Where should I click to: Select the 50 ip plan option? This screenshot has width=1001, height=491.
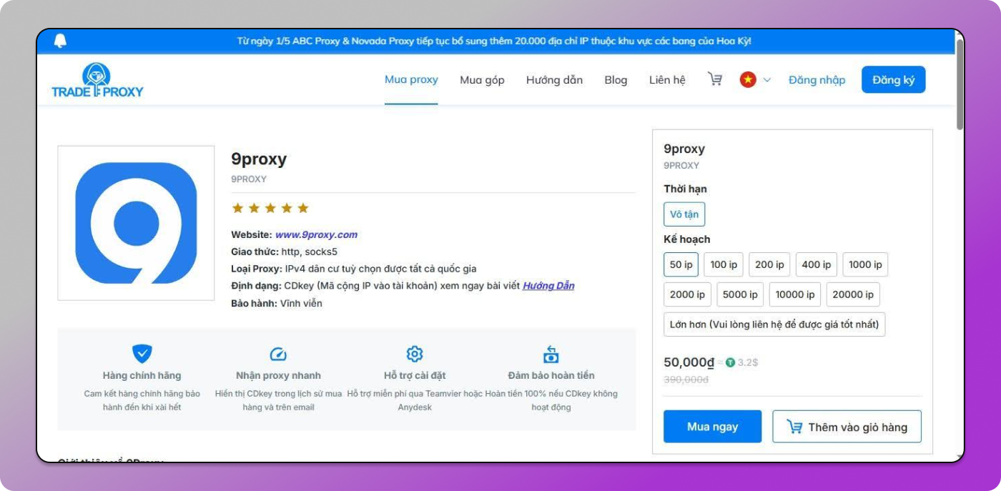pyautogui.click(x=681, y=264)
